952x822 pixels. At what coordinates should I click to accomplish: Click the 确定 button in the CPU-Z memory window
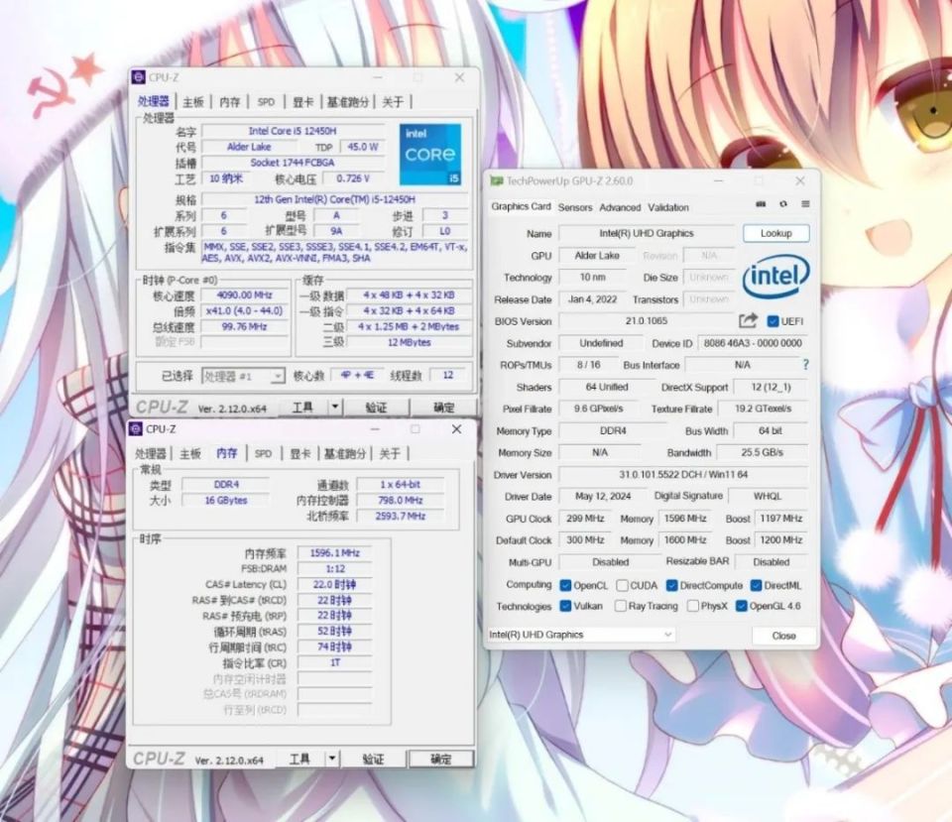pos(440,759)
